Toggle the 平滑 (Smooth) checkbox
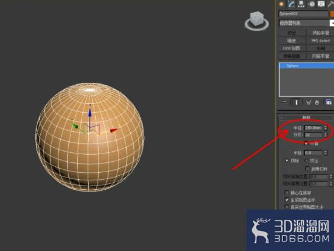 pyautogui.click(x=307, y=143)
